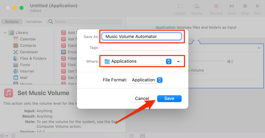Open the File Format popup menu
Viewport: 265px width, 138px height.
pos(146,80)
